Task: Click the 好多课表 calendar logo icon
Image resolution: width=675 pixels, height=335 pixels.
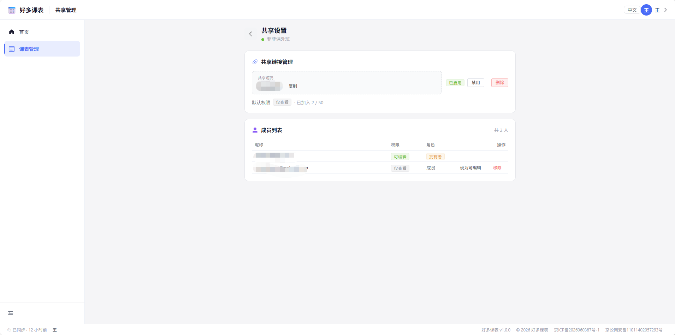Action: tap(12, 10)
